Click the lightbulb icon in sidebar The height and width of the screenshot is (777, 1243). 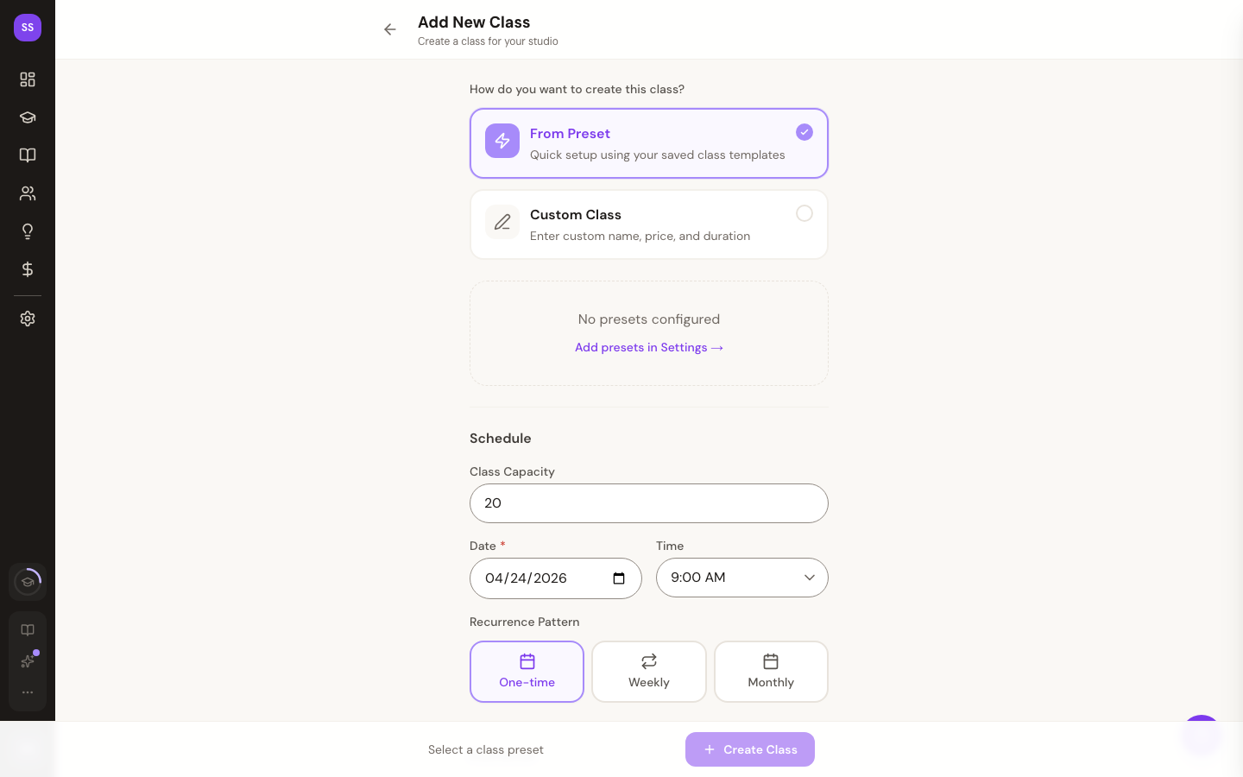tap(28, 231)
